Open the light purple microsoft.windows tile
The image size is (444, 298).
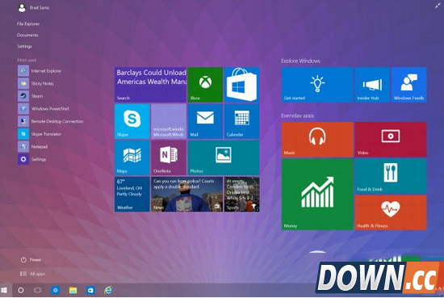tap(169, 121)
